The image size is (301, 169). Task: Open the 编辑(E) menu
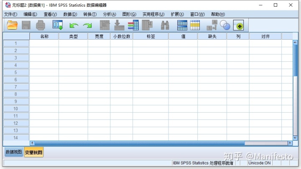pos(30,14)
